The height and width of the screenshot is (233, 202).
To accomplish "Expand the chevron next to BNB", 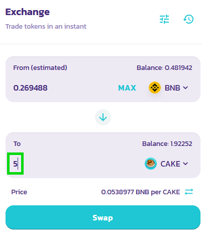I will pyautogui.click(x=185, y=88).
